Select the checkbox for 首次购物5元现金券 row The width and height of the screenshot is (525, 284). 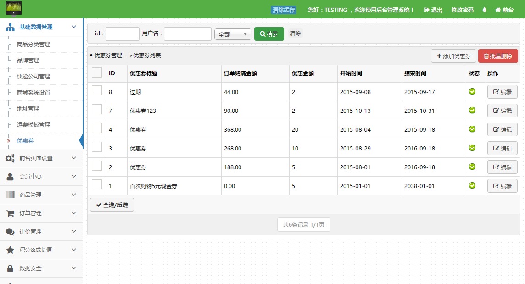[97, 184]
